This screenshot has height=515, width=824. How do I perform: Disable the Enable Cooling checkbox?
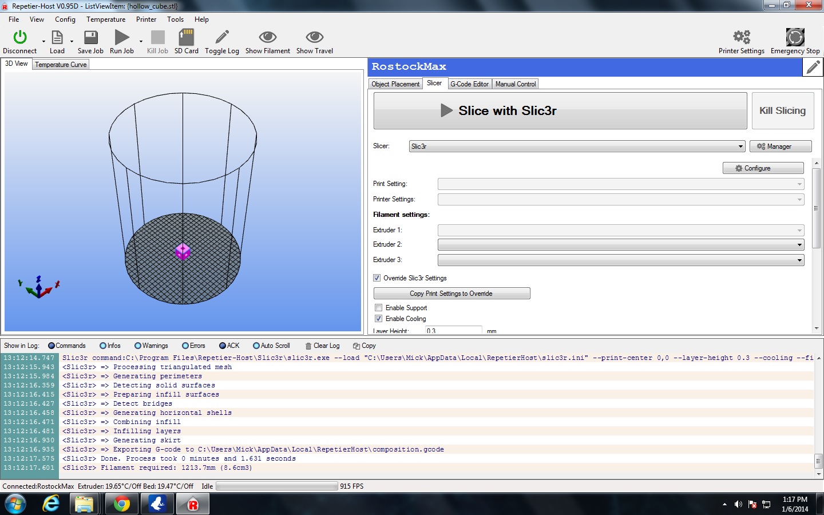pos(378,319)
